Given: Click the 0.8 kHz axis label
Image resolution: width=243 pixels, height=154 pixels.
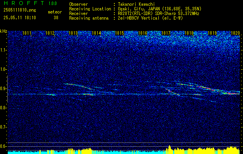Looking at the screenshot, I should point(3,108).
